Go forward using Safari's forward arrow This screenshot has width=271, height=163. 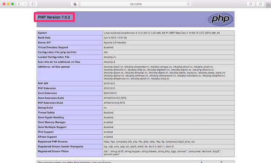[x=25, y=4]
